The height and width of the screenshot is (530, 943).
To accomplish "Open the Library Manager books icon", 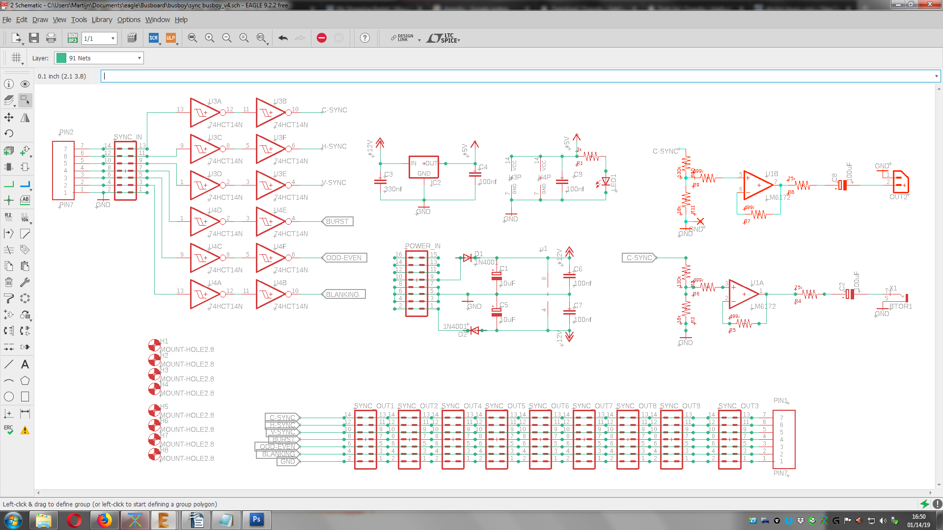I will [132, 38].
